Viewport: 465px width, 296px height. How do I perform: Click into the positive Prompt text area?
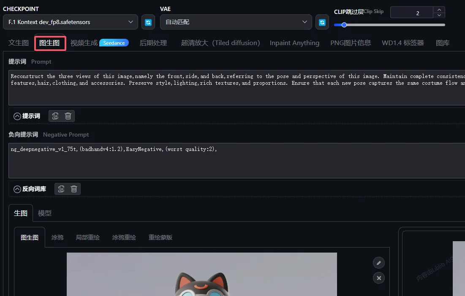click(x=237, y=88)
